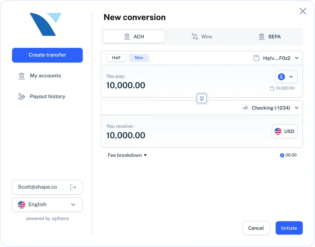
Task: Open the Checking (•1234) account dropdown
Action: coord(271,108)
